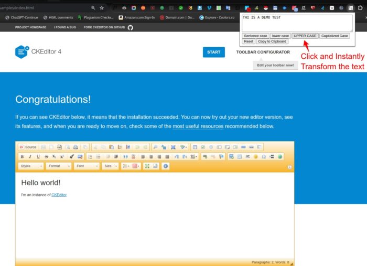
Task: Toggle Subscript formatting
Action: (54, 157)
